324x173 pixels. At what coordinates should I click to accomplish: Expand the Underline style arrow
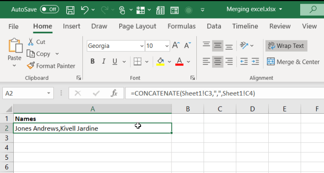click(124, 62)
